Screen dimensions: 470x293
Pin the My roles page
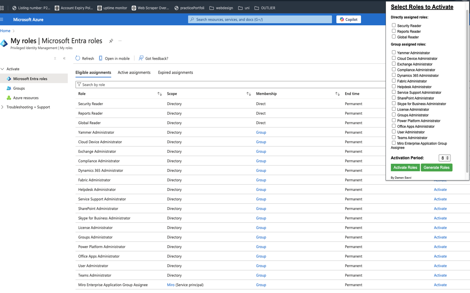[x=111, y=41]
